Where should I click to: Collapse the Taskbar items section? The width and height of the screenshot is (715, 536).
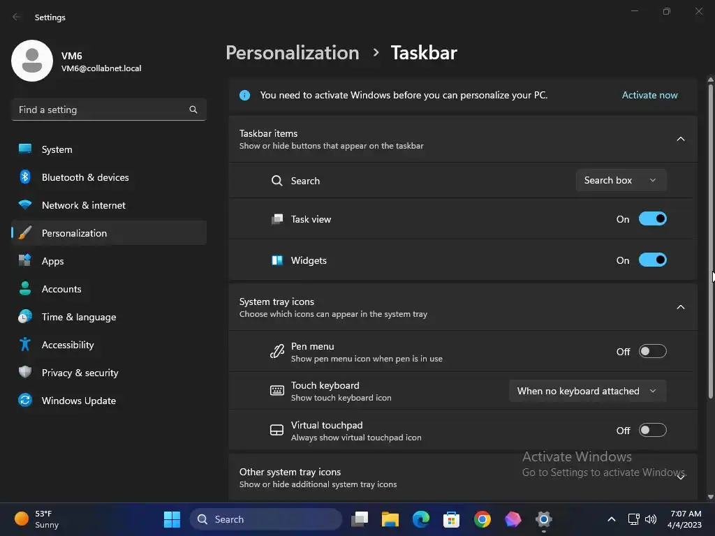680,139
